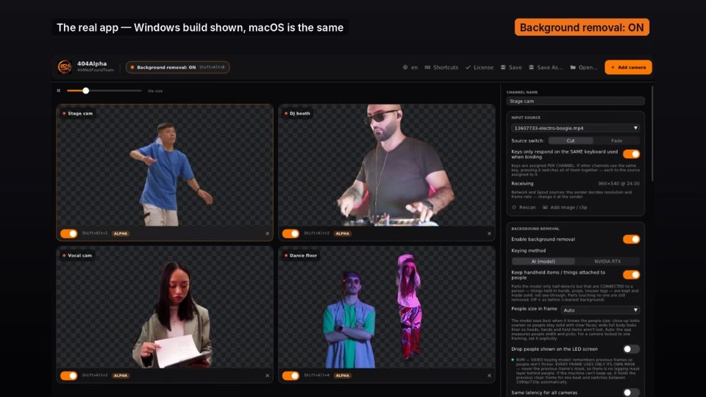Open the Shortcuts keyboard menu item
The image size is (706, 397).
pos(441,68)
